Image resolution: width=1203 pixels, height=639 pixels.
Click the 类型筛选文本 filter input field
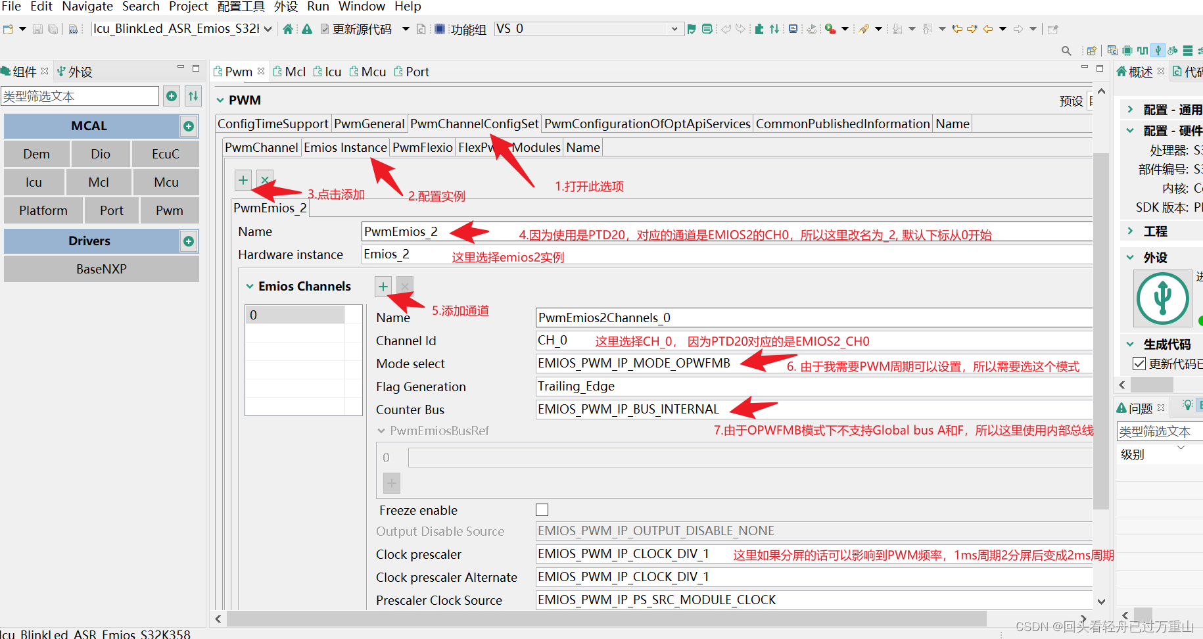[79, 95]
